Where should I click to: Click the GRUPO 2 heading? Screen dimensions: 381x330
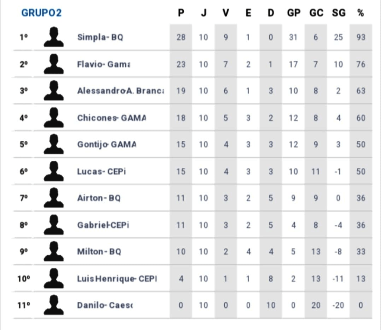41,13
